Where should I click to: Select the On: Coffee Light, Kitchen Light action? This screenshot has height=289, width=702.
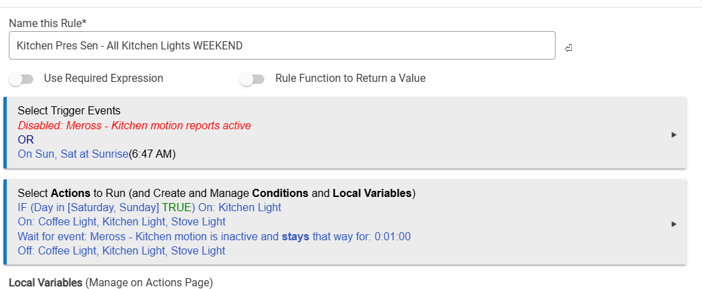[x=121, y=221]
